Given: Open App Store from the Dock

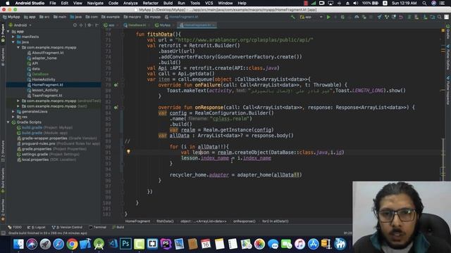Looking at the screenshot, I should 313,244.
